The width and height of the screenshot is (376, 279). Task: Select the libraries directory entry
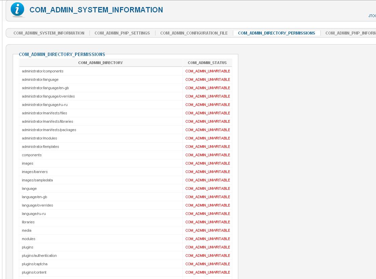(28, 222)
